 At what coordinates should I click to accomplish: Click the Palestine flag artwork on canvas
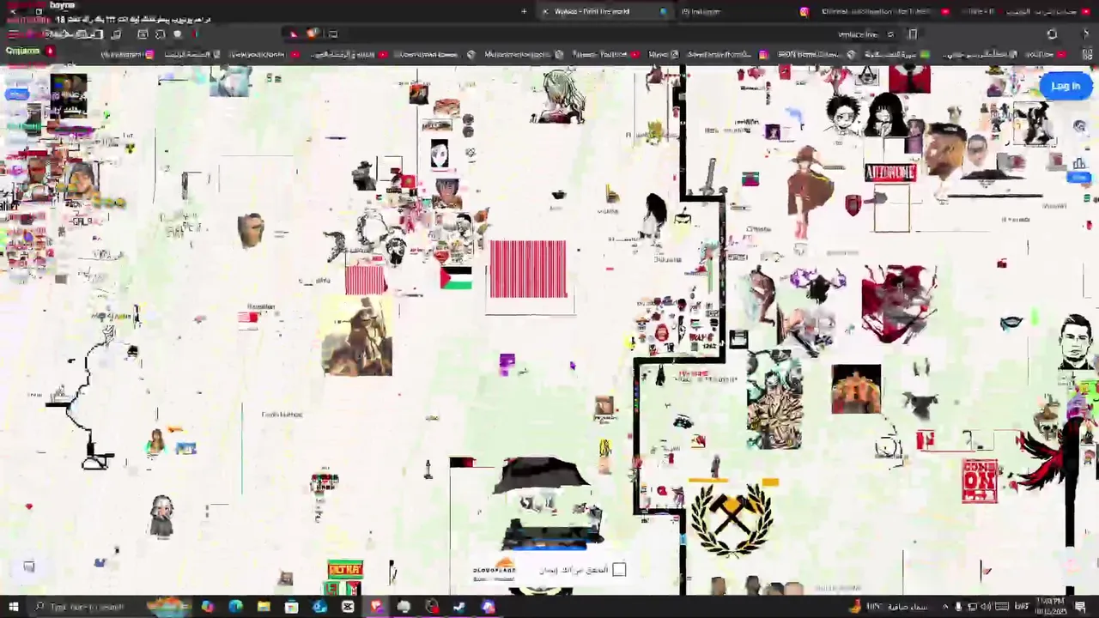coord(455,277)
